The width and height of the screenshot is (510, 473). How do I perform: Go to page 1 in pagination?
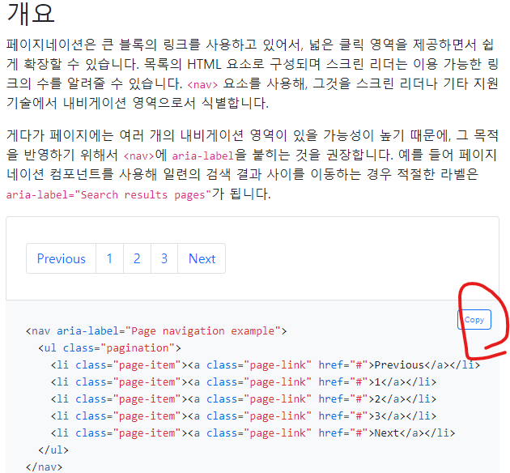[x=109, y=258]
